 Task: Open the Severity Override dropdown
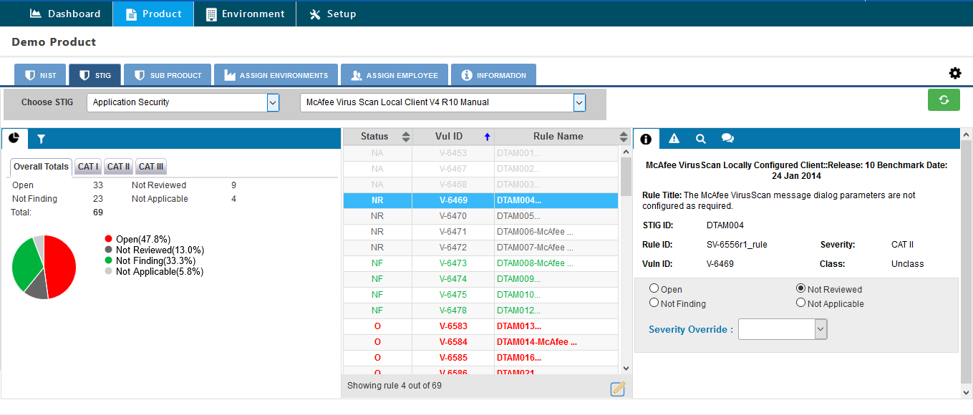click(783, 329)
